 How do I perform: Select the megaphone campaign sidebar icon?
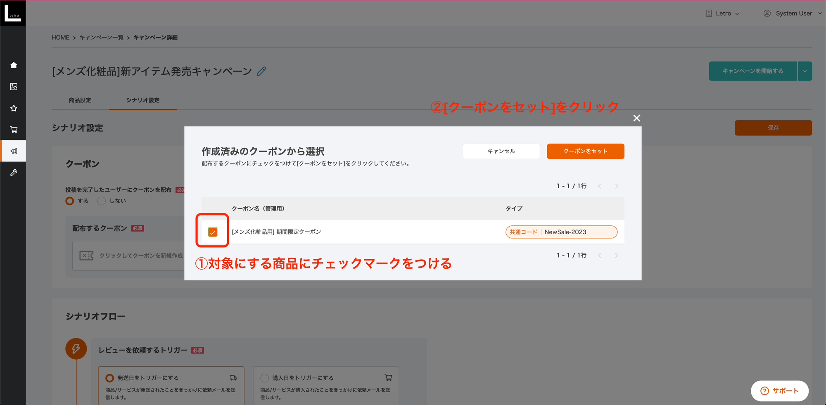tap(14, 151)
